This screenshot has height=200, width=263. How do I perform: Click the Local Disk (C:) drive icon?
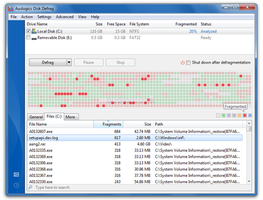34,31
